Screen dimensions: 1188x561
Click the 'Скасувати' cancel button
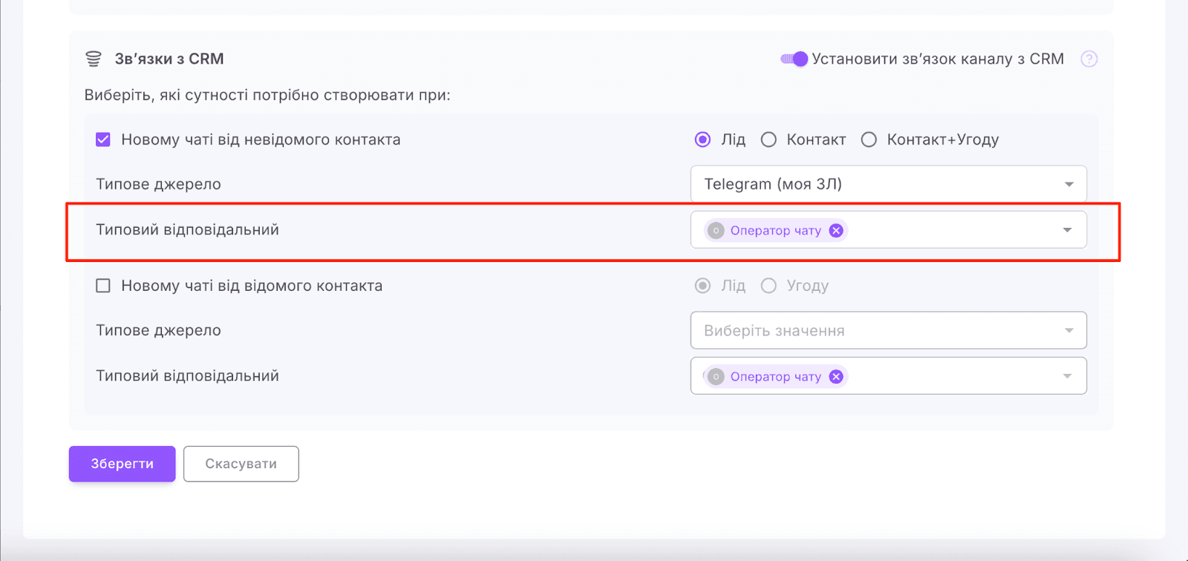(241, 464)
